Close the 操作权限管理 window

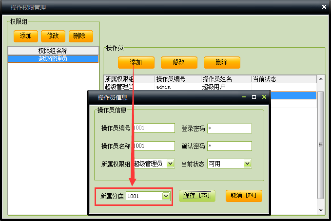click(x=324, y=7)
